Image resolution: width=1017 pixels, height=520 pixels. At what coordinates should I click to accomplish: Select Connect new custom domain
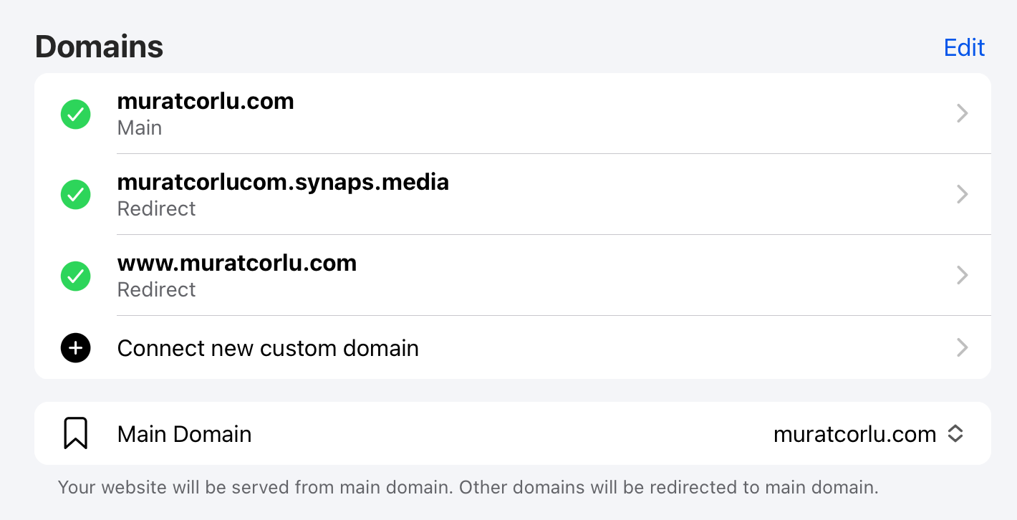[x=268, y=348]
